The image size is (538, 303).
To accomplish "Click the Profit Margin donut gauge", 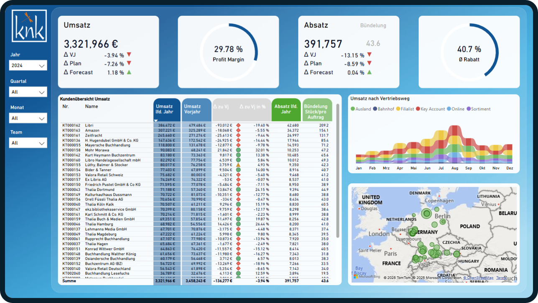I will click(228, 52).
